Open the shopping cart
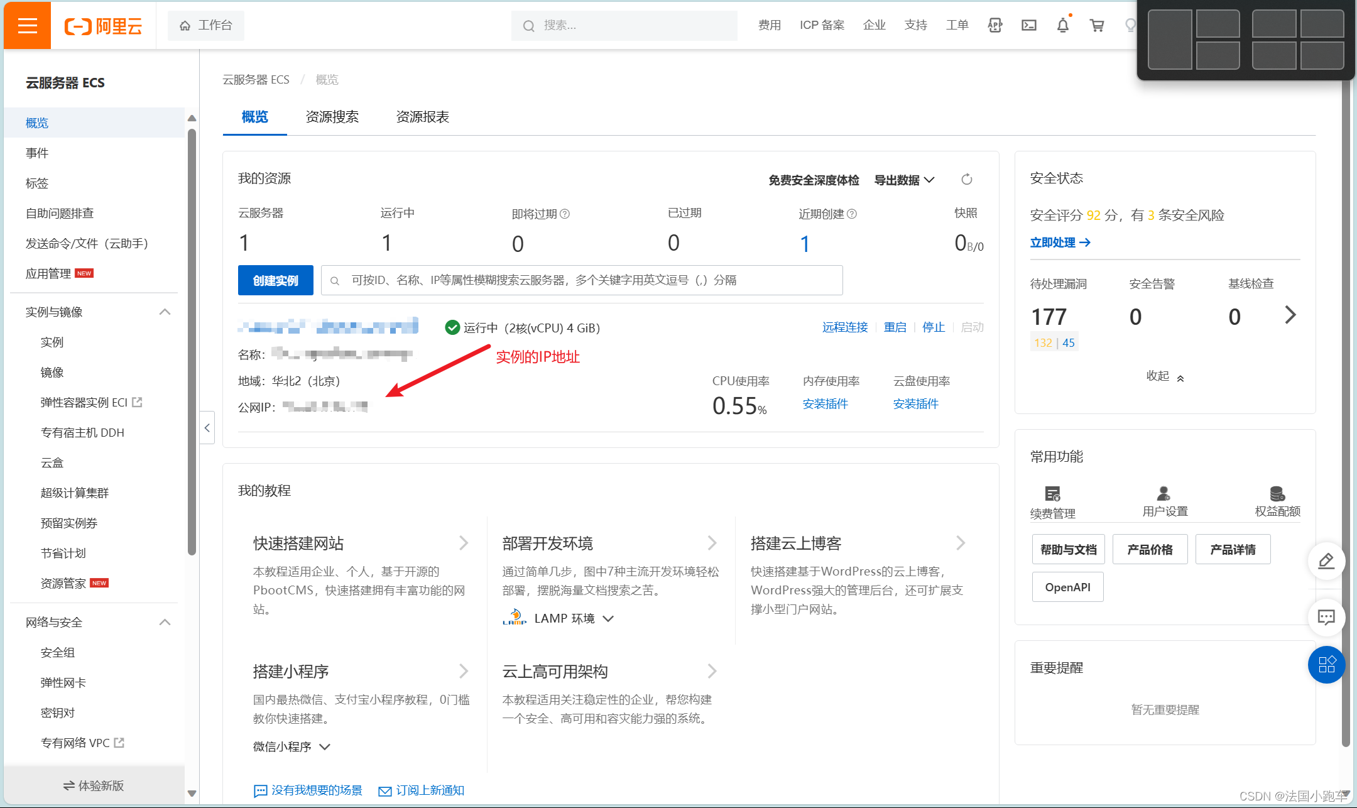Image resolution: width=1357 pixels, height=808 pixels. 1096,25
